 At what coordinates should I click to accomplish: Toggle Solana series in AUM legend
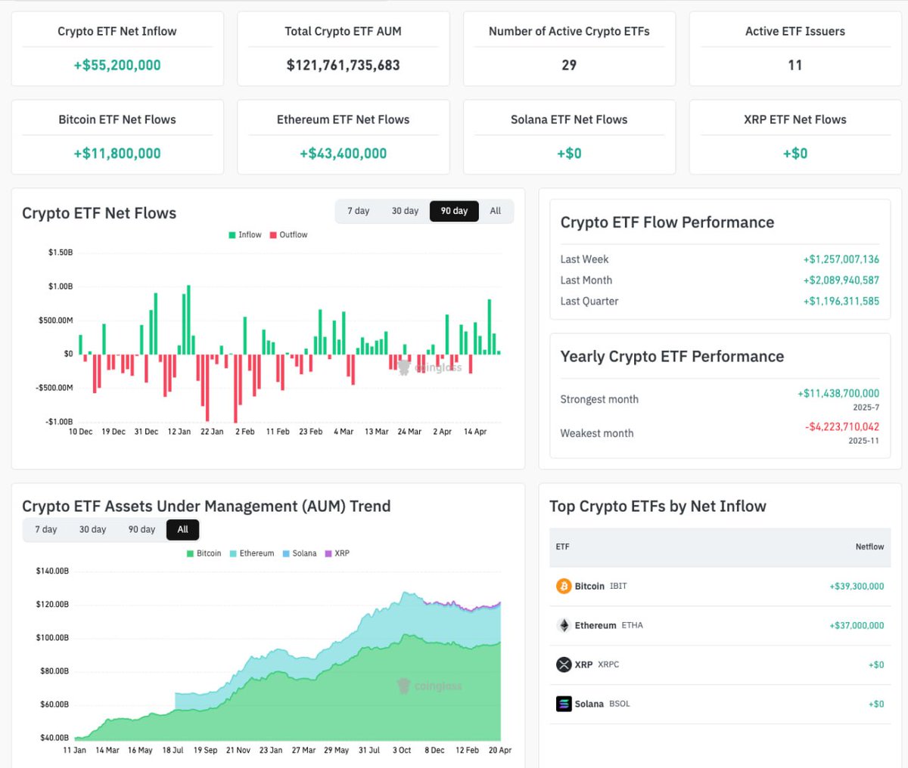[287, 553]
